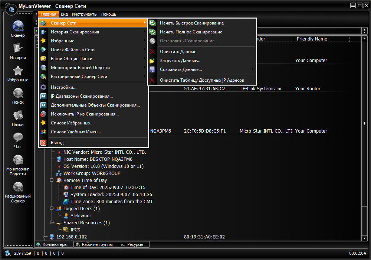Click the Начать Быстрое Сканирование icon

coord(152,23)
